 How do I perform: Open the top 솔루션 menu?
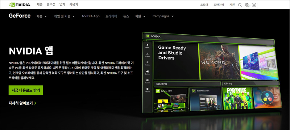[x=51, y=4]
